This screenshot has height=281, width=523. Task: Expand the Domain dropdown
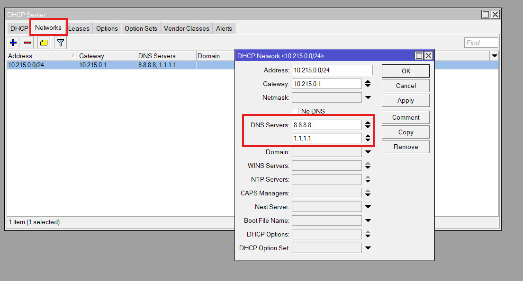[368, 152]
